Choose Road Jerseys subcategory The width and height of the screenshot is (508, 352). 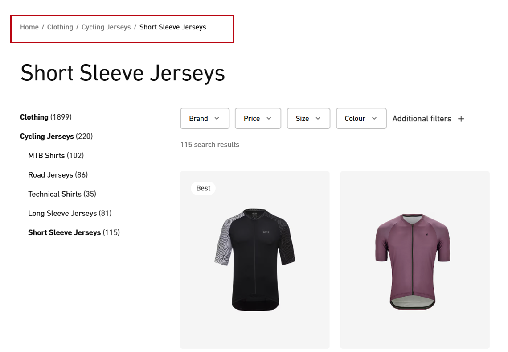click(x=50, y=174)
